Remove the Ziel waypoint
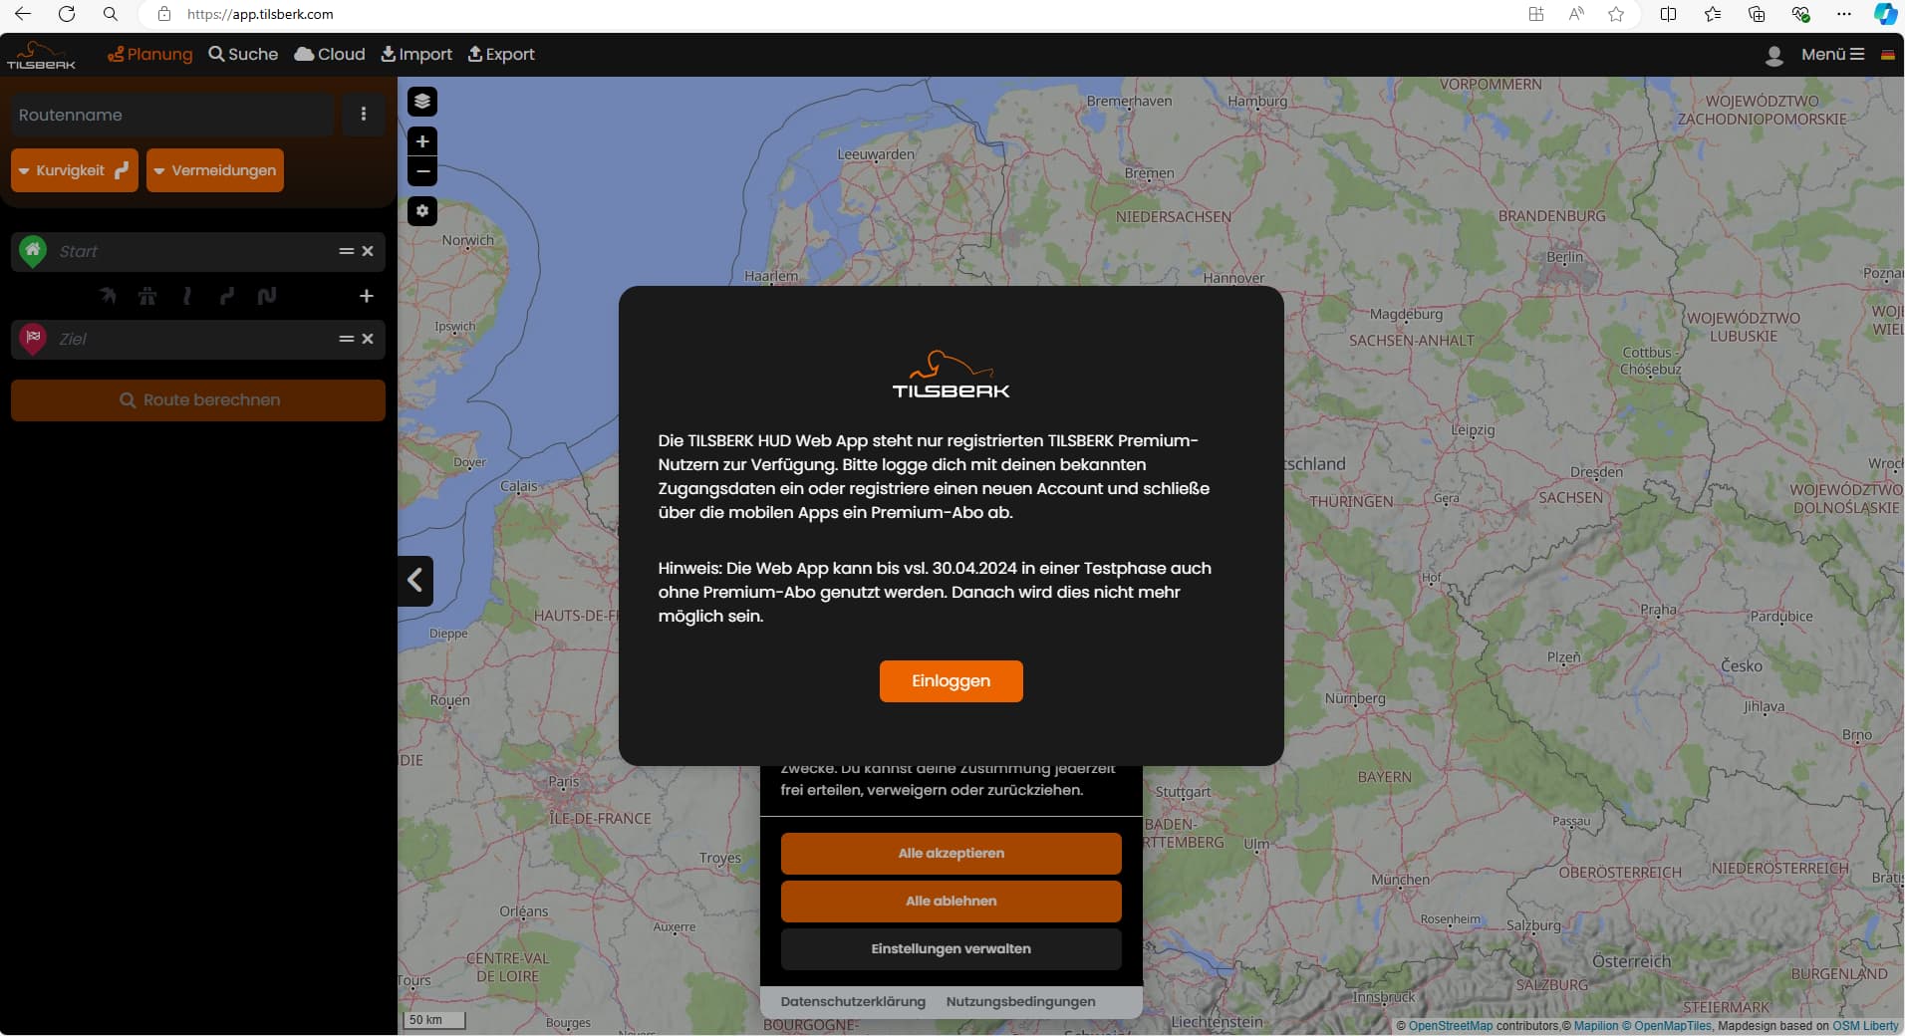This screenshot has width=1905, height=1036. tap(368, 339)
